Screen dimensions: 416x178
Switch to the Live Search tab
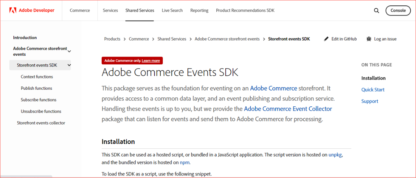[172, 10]
